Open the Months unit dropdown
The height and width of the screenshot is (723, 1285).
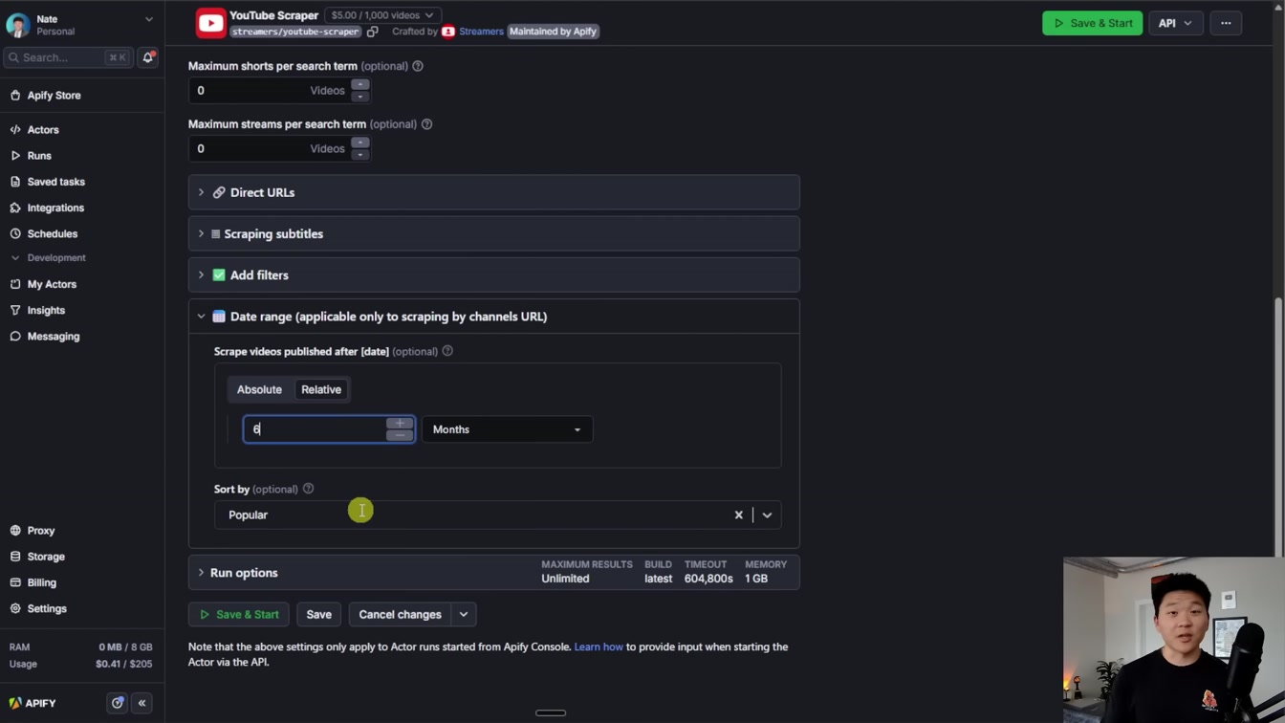coord(507,429)
